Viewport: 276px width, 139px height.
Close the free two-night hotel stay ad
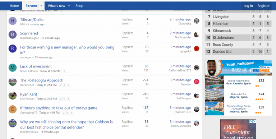point(254,121)
